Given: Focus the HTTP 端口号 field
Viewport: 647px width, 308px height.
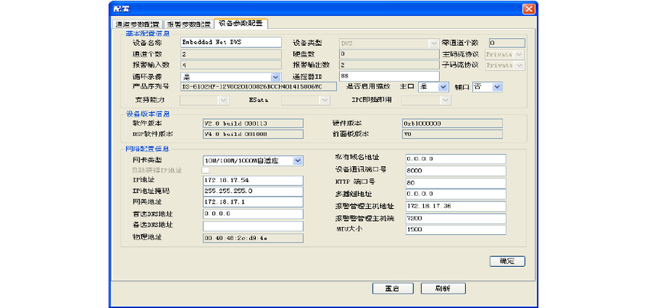Looking at the screenshot, I should (455, 183).
